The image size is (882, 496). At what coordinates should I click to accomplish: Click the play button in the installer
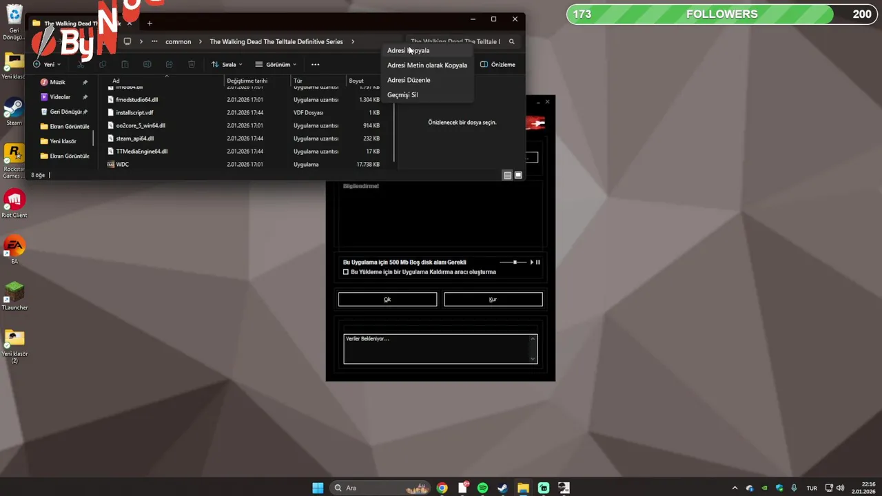[531, 262]
